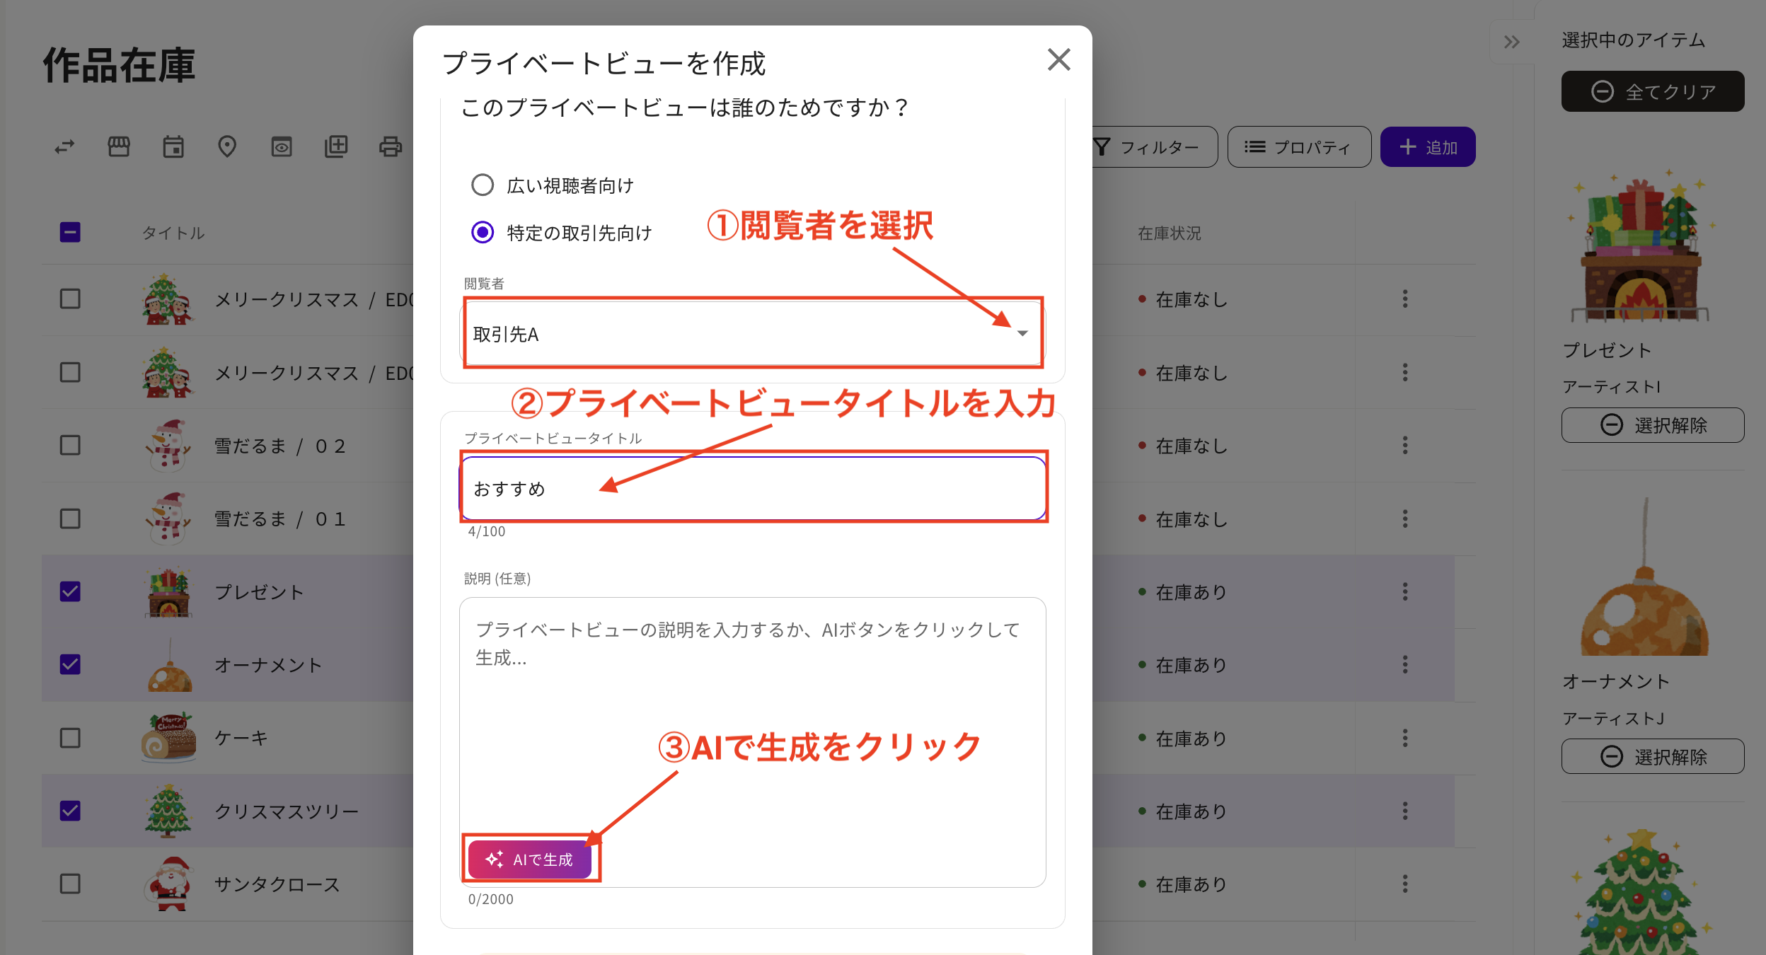Click the 全てクリア button
1766x955 pixels.
[x=1653, y=91]
